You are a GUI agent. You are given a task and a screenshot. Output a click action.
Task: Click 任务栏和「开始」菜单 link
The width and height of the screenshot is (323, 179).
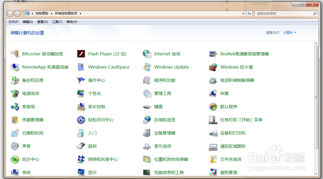[241, 120]
